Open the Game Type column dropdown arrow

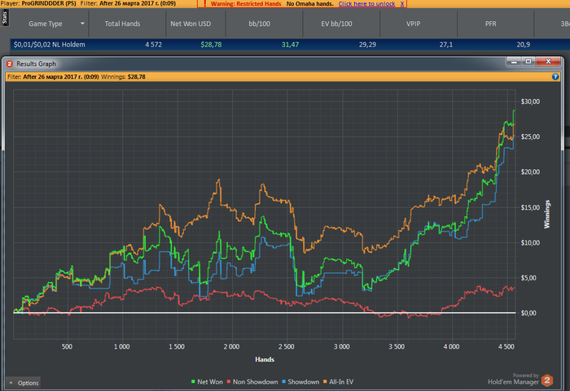point(82,24)
